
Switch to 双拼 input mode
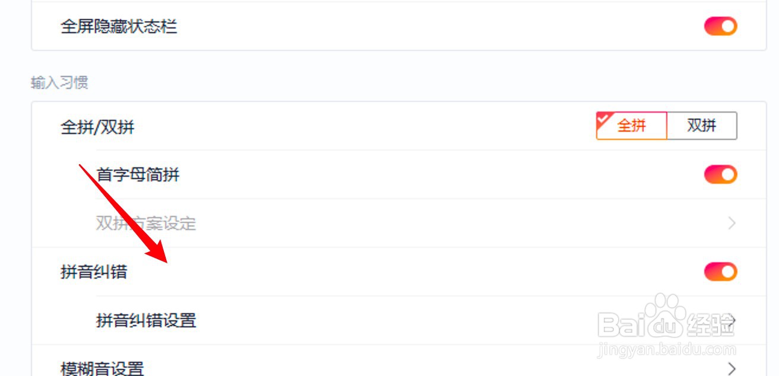[x=701, y=126]
